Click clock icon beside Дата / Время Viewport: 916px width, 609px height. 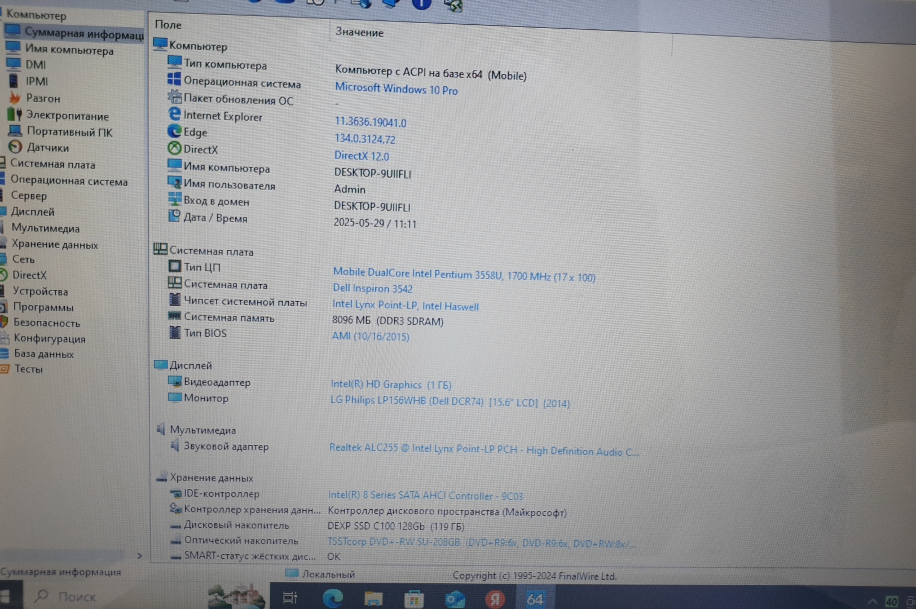[x=174, y=215]
